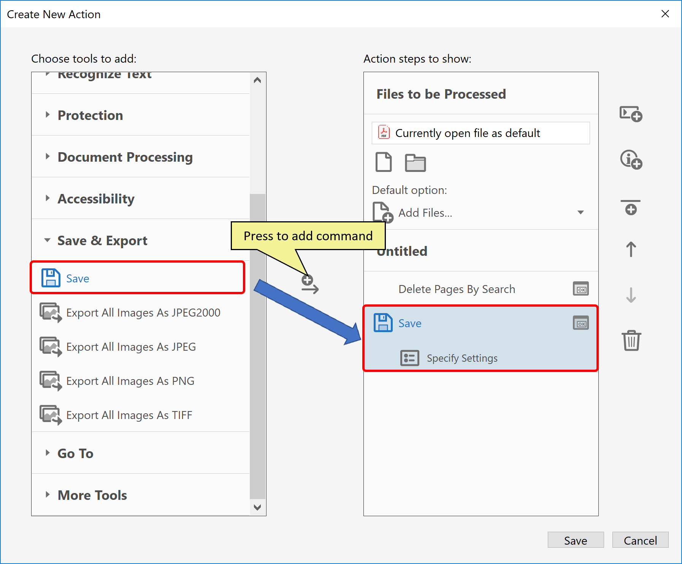Delete the selected action step
The width and height of the screenshot is (682, 564).
point(631,341)
